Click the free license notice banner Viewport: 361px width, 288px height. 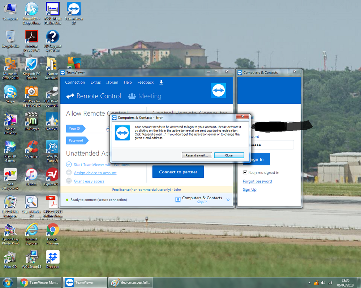click(147, 190)
